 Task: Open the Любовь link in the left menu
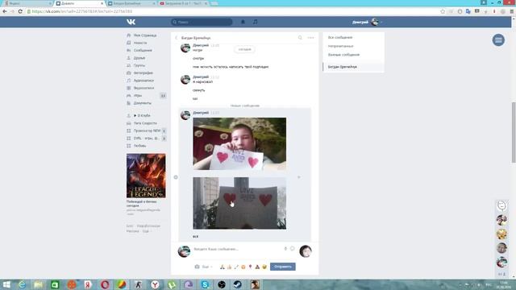tap(139, 146)
